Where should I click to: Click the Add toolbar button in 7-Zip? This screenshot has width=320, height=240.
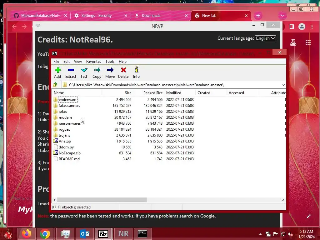[x=58, y=72]
